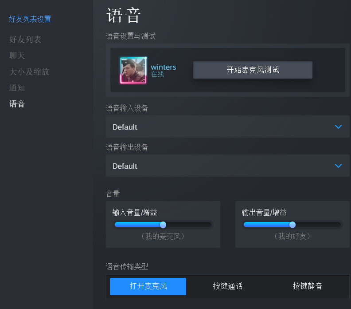The image size is (351, 309).
Task: Open the 通知 settings section
Action: [x=17, y=88]
